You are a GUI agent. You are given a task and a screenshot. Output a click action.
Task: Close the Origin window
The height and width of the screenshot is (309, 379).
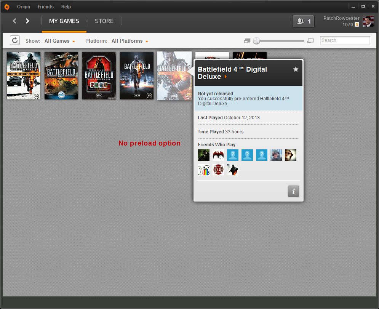point(373,6)
